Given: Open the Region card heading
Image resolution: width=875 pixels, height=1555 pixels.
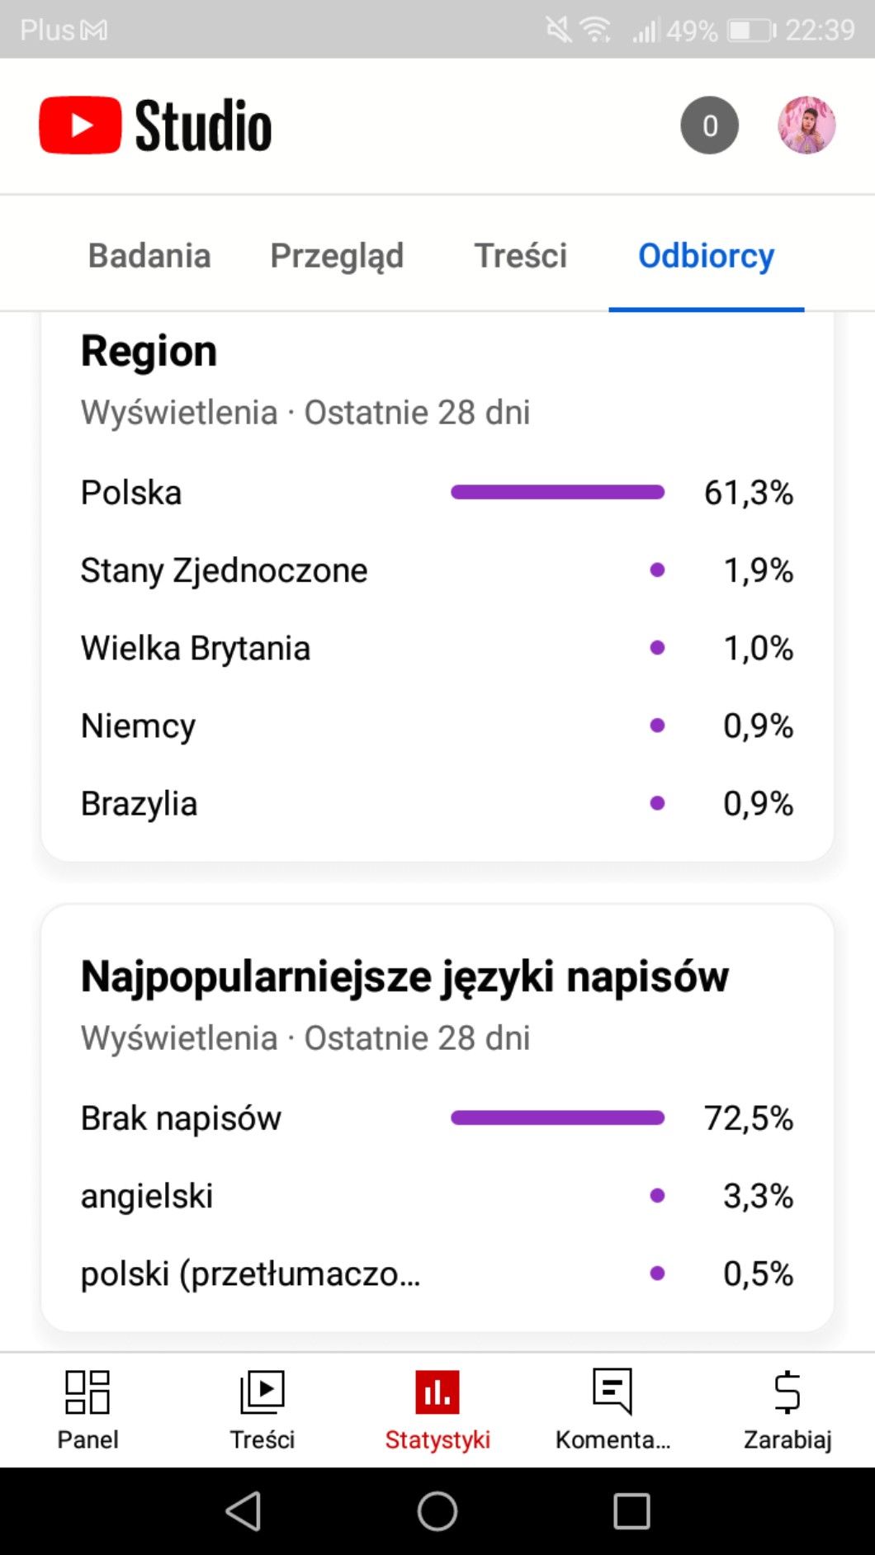Looking at the screenshot, I should click(149, 352).
